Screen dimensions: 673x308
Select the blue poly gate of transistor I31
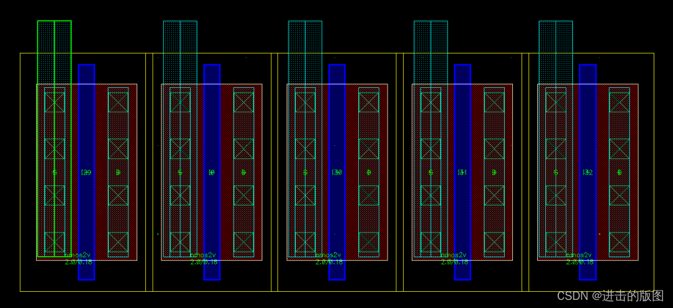click(x=462, y=172)
